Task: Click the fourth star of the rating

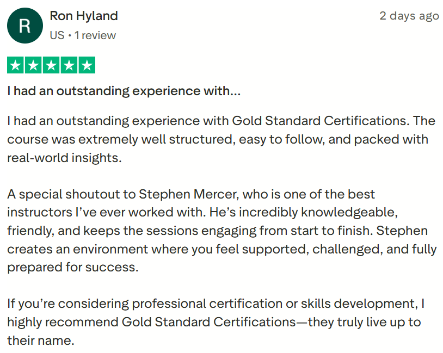Action: click(69, 66)
